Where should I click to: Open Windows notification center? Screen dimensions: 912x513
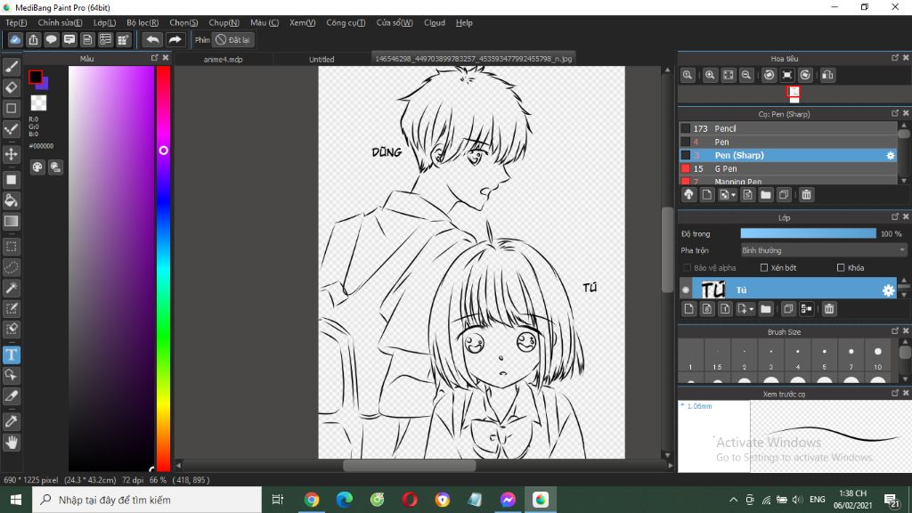pos(892,500)
